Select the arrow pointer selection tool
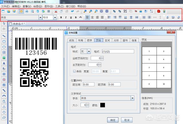The width and height of the screenshot is (183, 124). 4,24
